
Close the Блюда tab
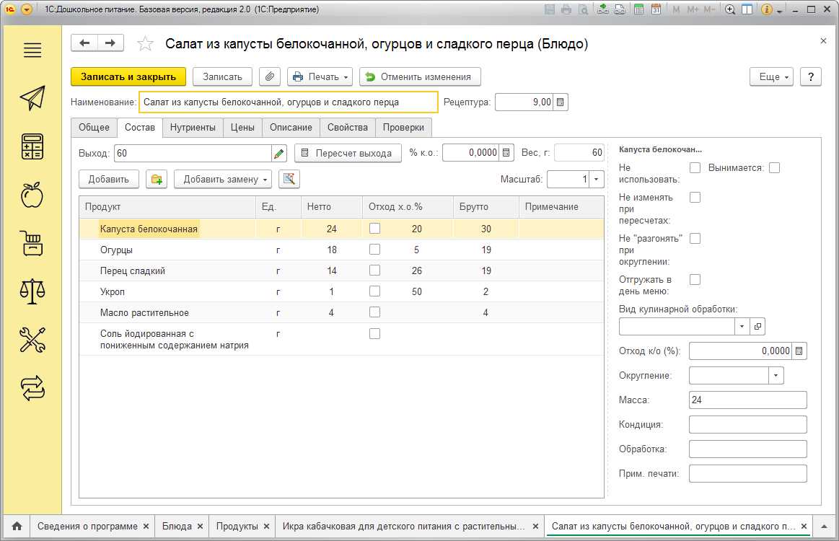[200, 527]
